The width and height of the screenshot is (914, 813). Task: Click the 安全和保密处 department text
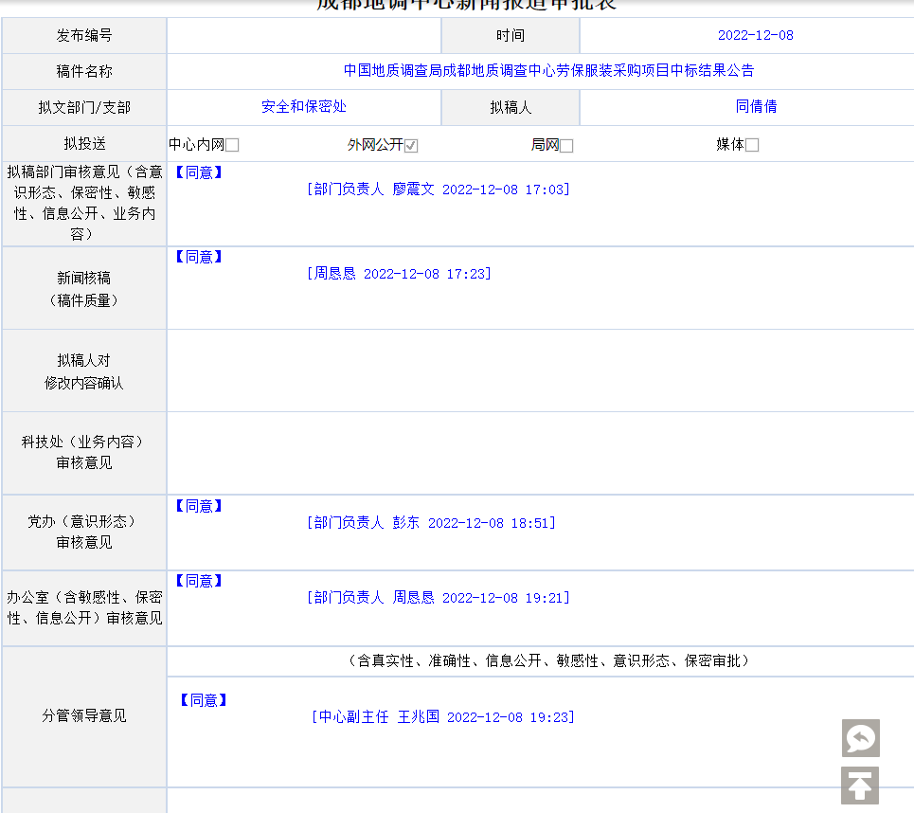tap(304, 107)
